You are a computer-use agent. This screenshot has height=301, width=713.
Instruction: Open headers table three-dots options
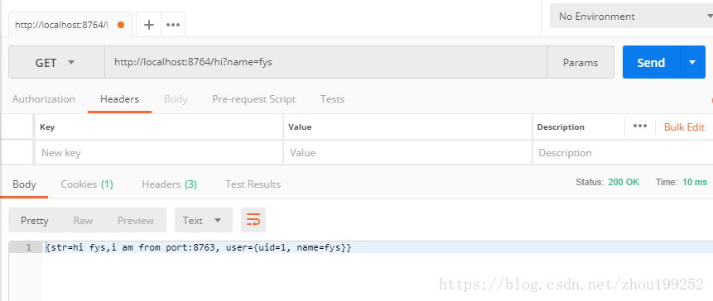point(640,127)
